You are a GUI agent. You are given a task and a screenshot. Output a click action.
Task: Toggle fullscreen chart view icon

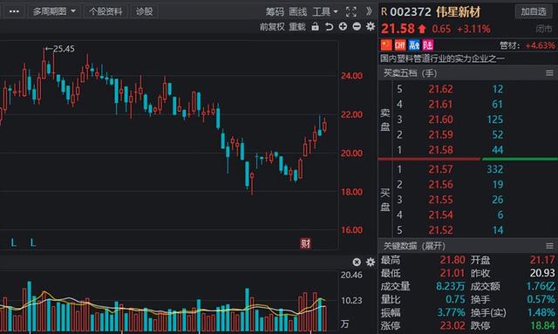[350, 12]
